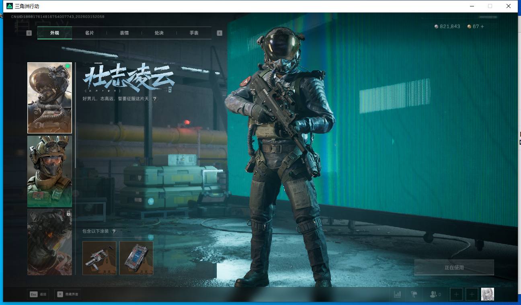Click the help icon next to 包含以下涂装
The height and width of the screenshot is (305, 521).
coord(114,231)
